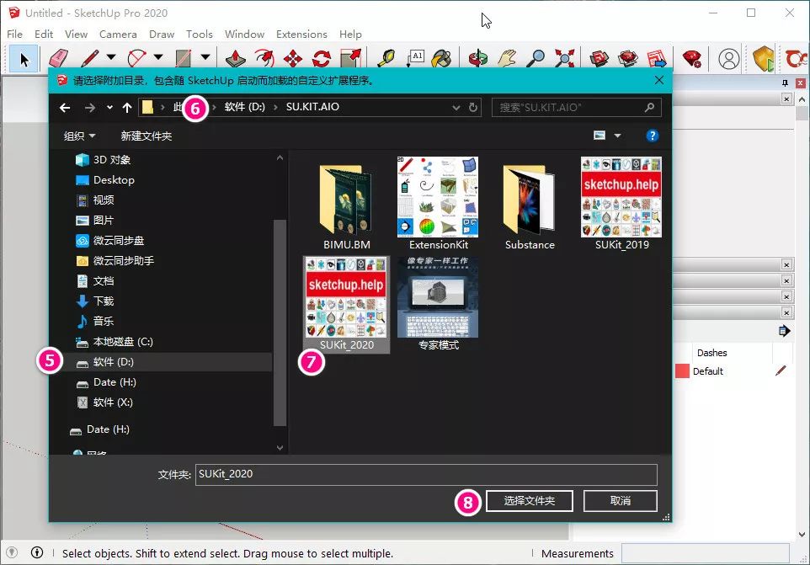Select the arrow Select tool in SketchUp toolbar

pyautogui.click(x=24, y=59)
